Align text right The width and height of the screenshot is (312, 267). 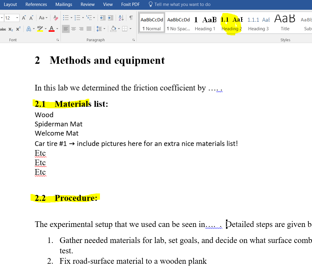[x=81, y=29]
